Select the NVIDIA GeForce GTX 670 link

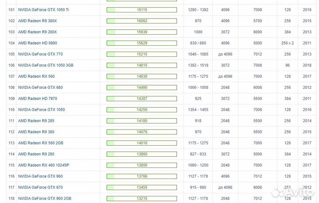[40, 187]
